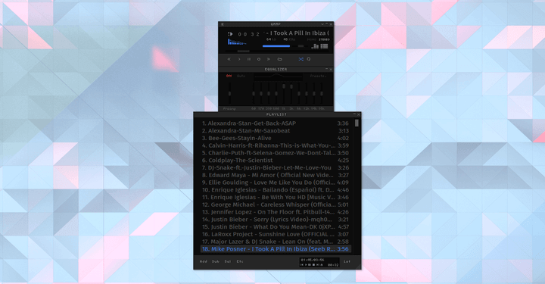545x284 pixels.
Task: Close the Playlist window
Action: click(358, 114)
